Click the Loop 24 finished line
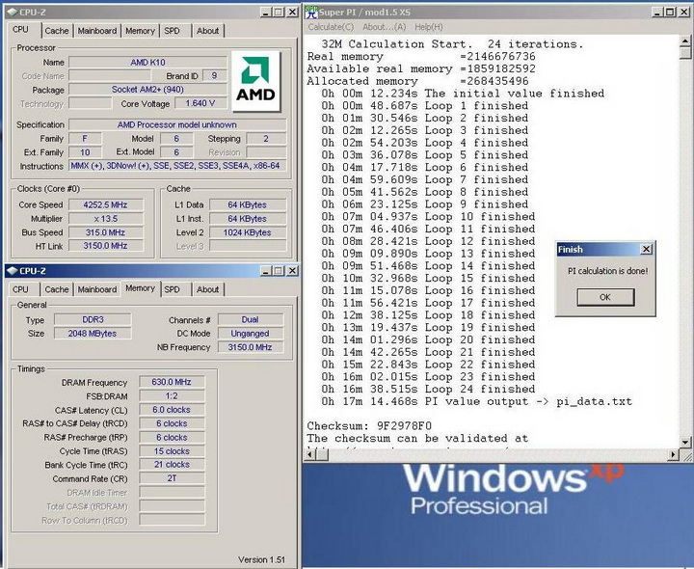Screen dimensions: 694x569 pyautogui.click(x=428, y=390)
